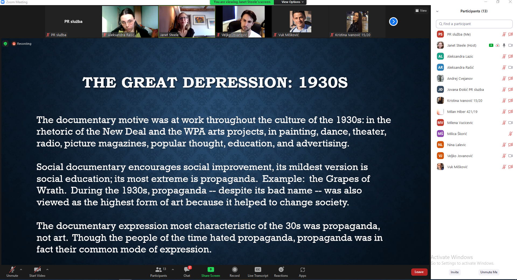Click Milan Hiber's video-off icon
Image resolution: width=517 pixels, height=280 pixels.
[510, 112]
